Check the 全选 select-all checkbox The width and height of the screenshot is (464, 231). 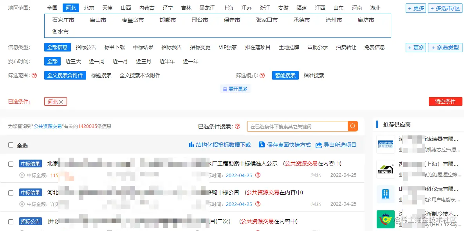[x=11, y=144]
